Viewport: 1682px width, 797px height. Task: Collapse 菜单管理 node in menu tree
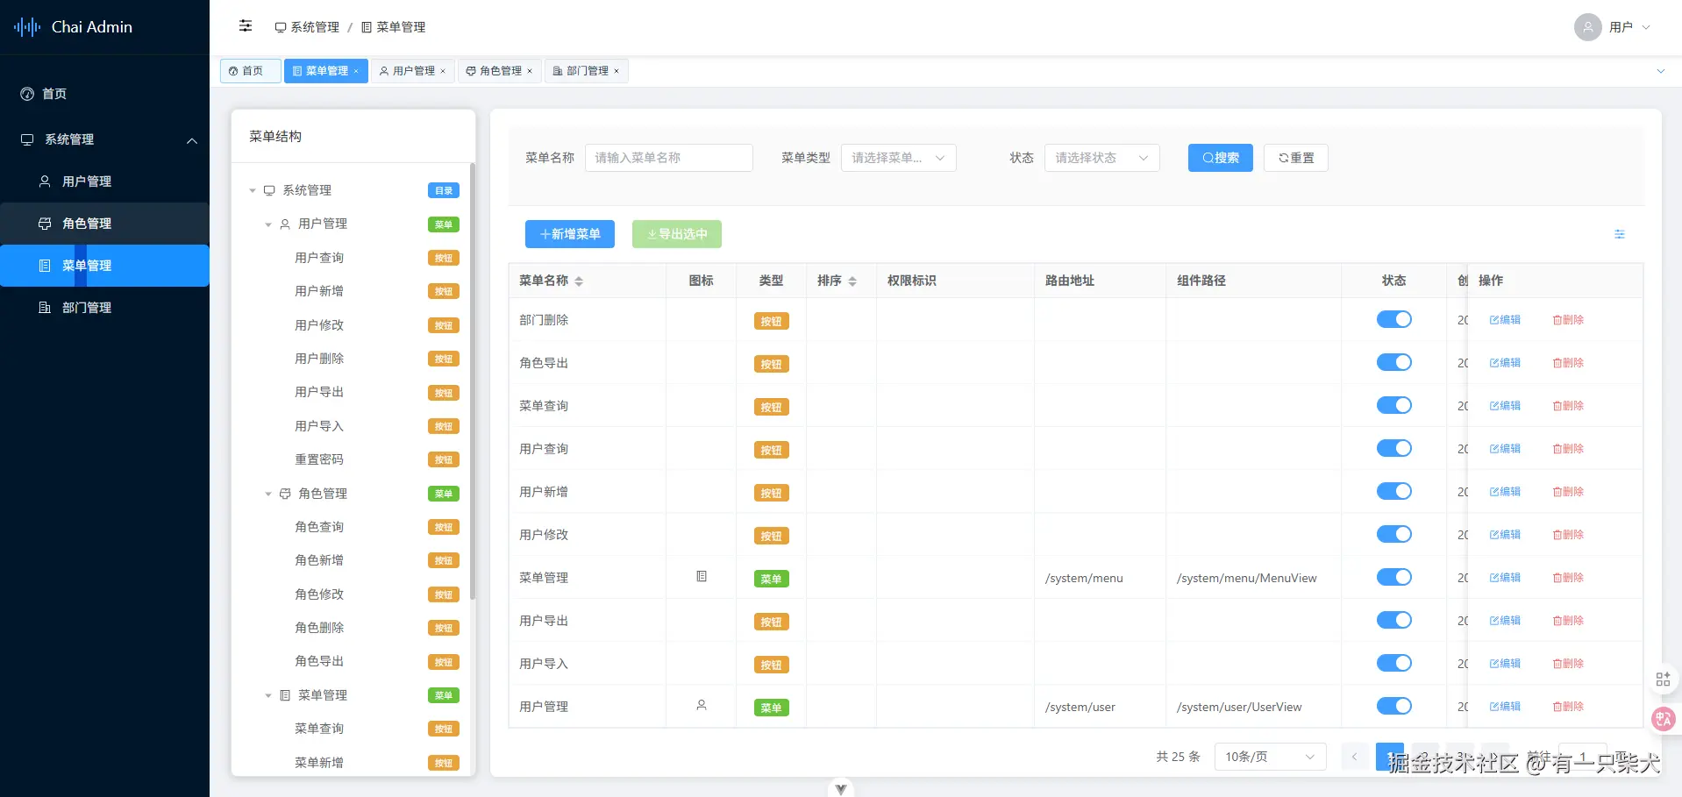268,695
